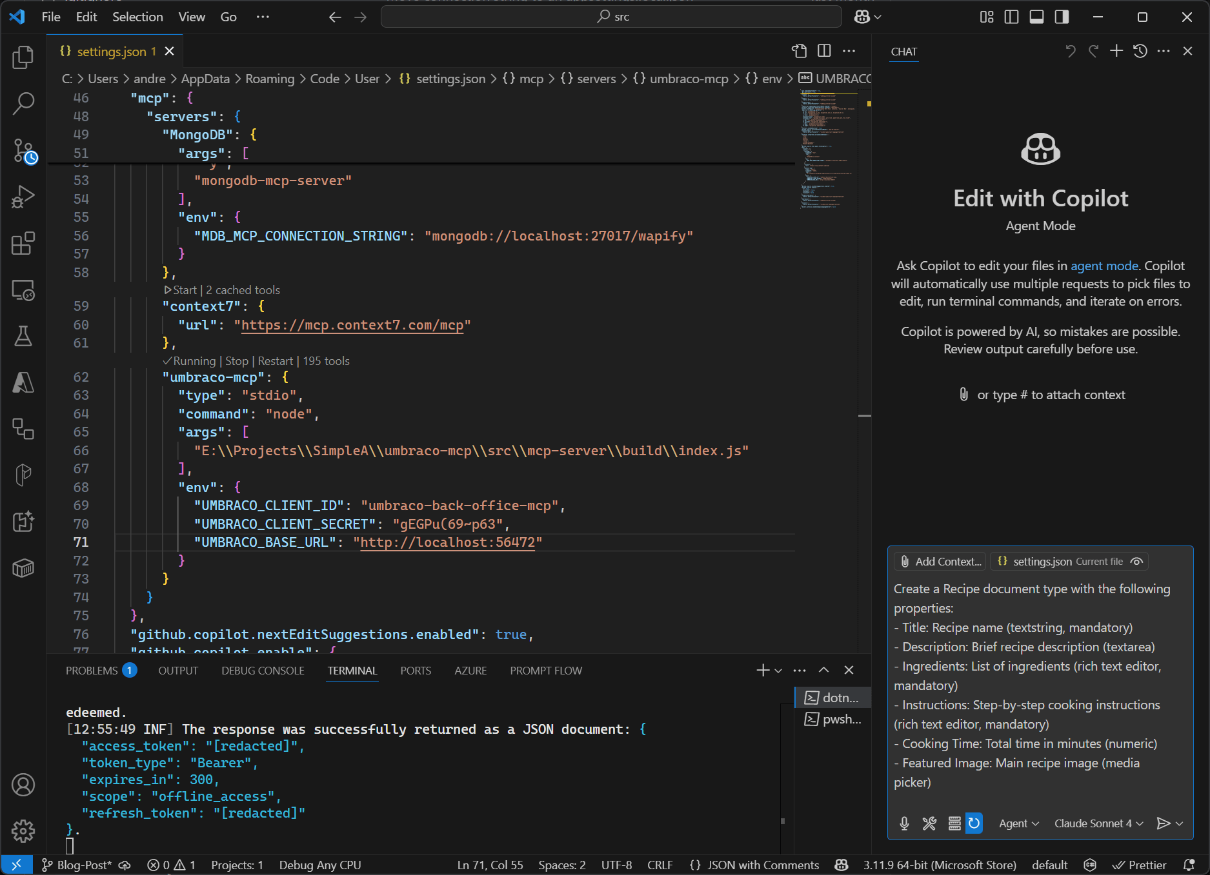Toggle the primary side bar layout
Screen dimensions: 1210x875
[1012, 17]
